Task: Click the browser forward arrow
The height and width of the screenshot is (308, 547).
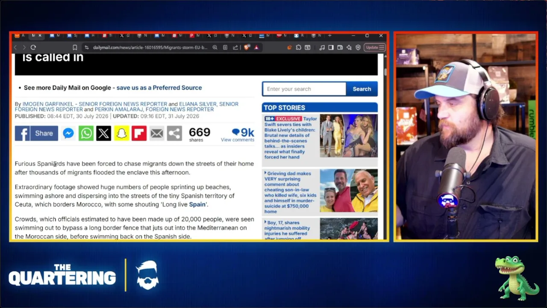Action: (x=24, y=47)
